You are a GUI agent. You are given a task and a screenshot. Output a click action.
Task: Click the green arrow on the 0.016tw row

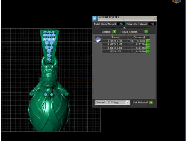point(148,48)
